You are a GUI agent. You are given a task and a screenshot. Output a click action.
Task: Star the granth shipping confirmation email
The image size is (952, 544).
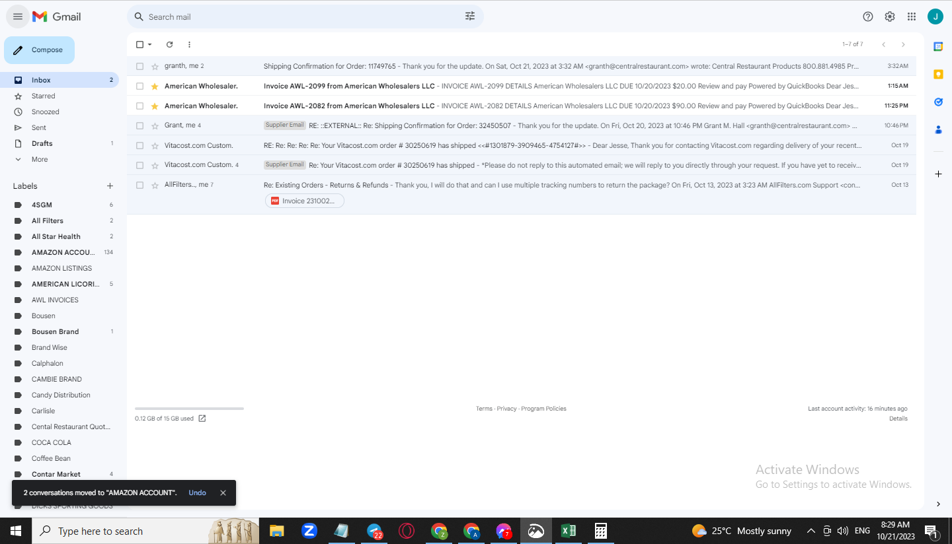pos(155,66)
